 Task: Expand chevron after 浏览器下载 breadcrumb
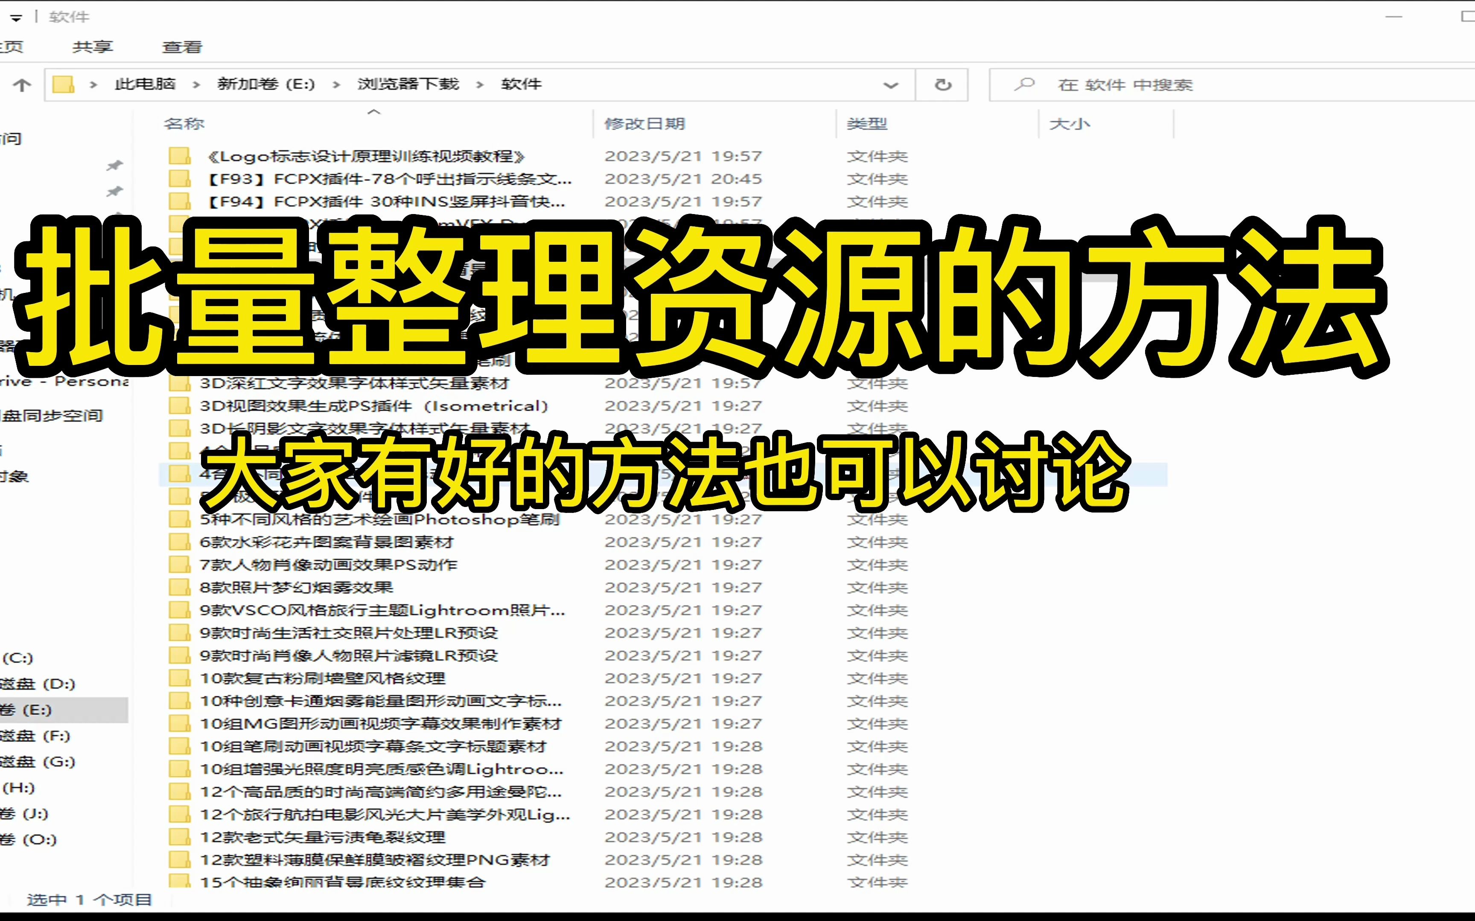480,85
